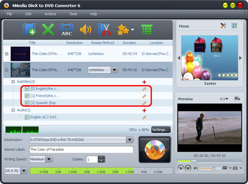This screenshot has height=184, width=248.
Task: Click the Easter menu template preview
Action: click(x=210, y=58)
